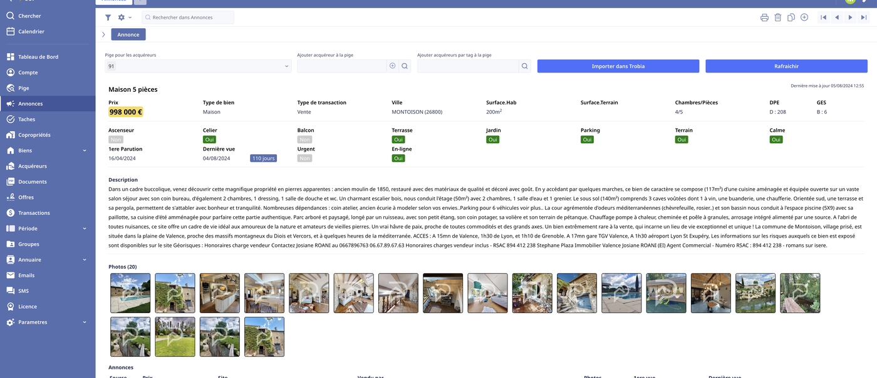Open the first property photo thumbnail
Image resolution: width=877 pixels, height=378 pixels.
(x=130, y=293)
